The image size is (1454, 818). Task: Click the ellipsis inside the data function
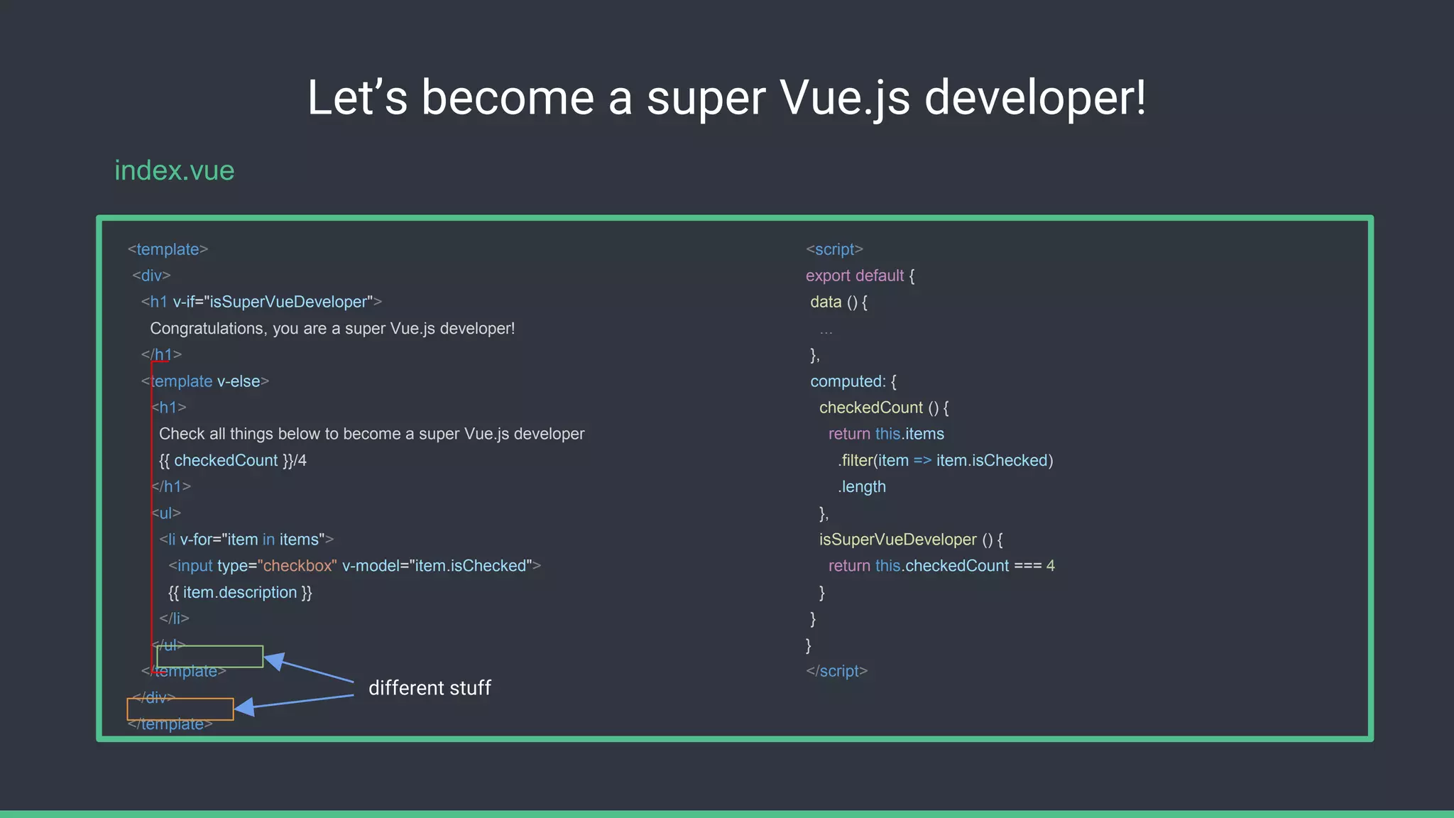click(x=826, y=331)
